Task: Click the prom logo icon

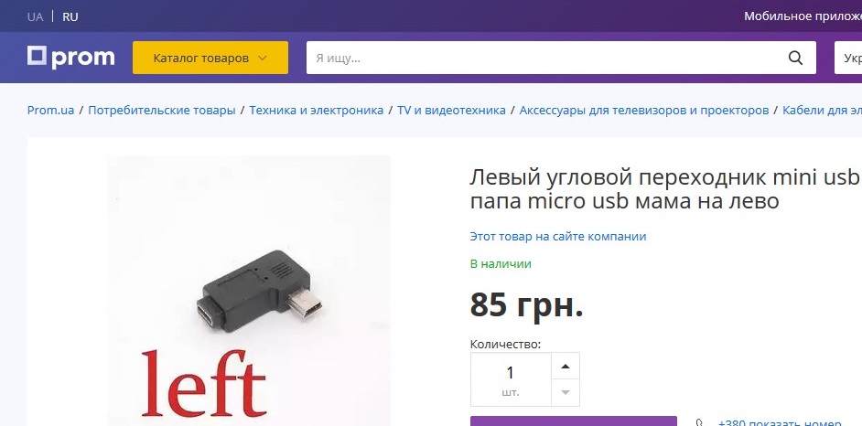Action: (70, 57)
